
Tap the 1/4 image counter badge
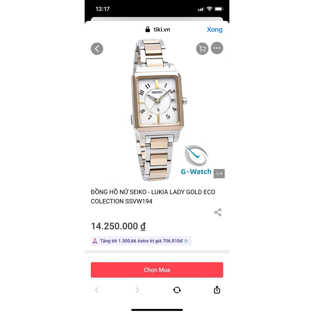tap(219, 174)
